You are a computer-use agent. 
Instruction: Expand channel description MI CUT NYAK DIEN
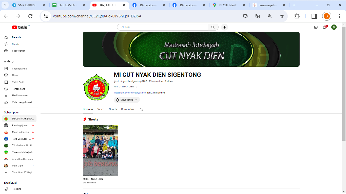[126, 87]
